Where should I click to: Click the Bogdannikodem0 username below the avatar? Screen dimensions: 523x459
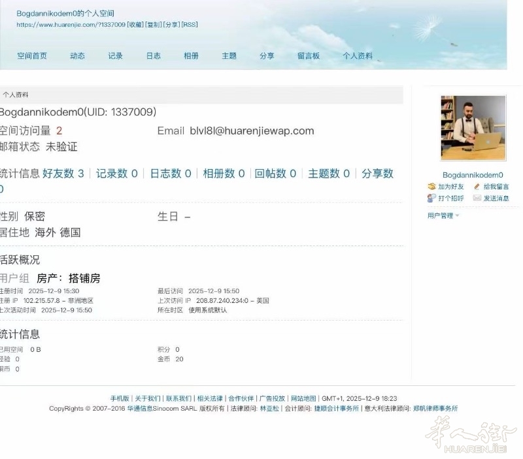coord(473,175)
